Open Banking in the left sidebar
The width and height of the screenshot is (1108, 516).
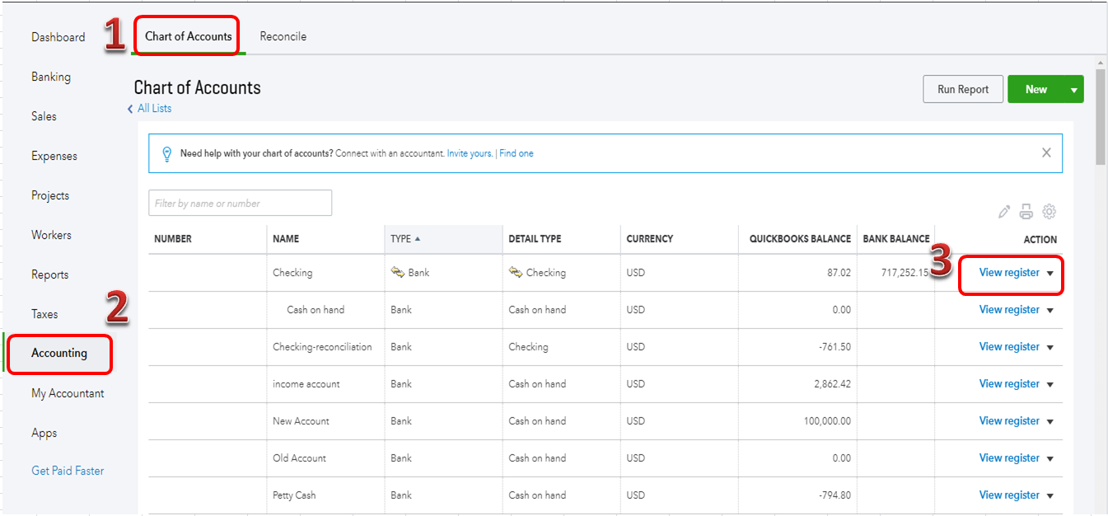pos(51,77)
